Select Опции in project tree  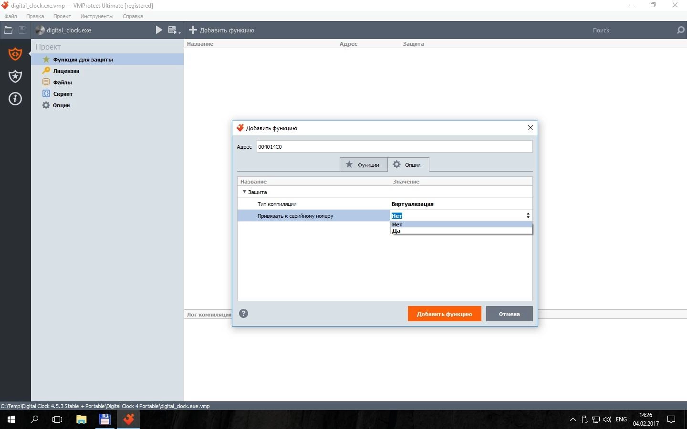pos(107,105)
